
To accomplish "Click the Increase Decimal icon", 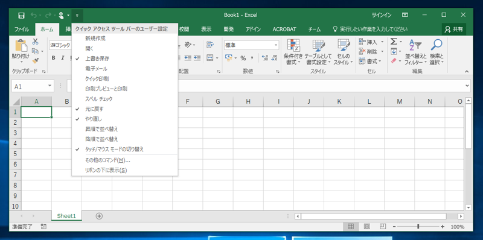I will click(264, 58).
